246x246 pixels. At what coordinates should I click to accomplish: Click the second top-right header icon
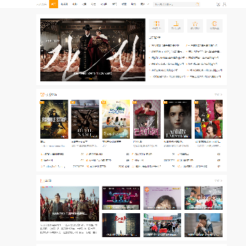(x=224, y=4)
